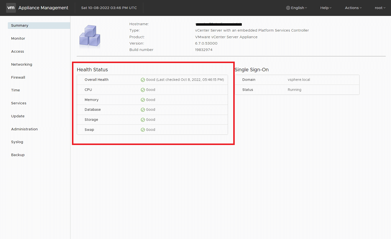
Task: Open the Administration section
Action: click(24, 129)
